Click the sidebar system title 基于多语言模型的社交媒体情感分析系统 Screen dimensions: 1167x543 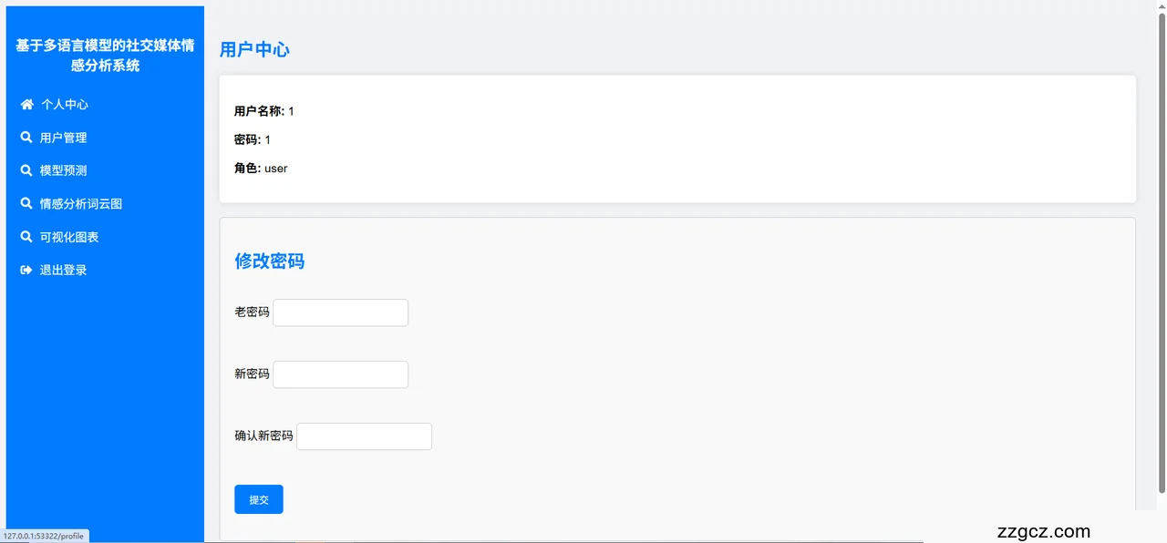105,56
